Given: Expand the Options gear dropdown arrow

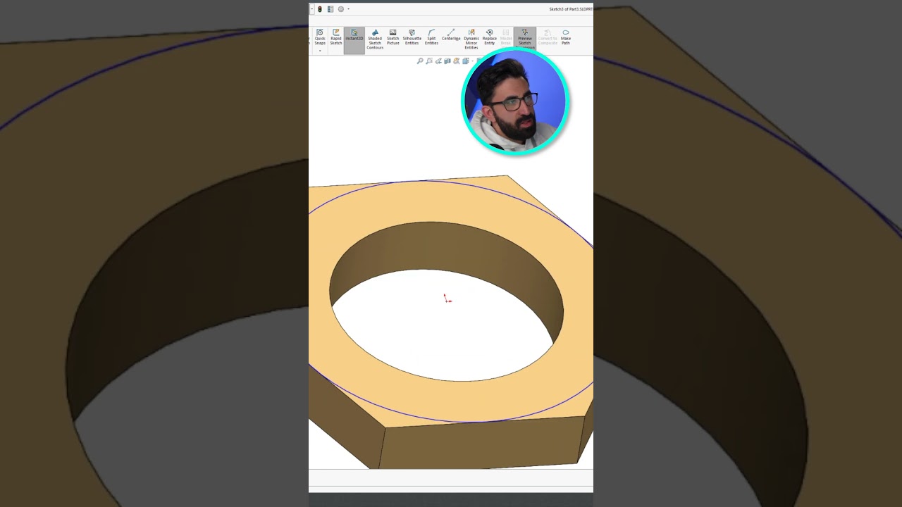Looking at the screenshot, I should tap(348, 9).
